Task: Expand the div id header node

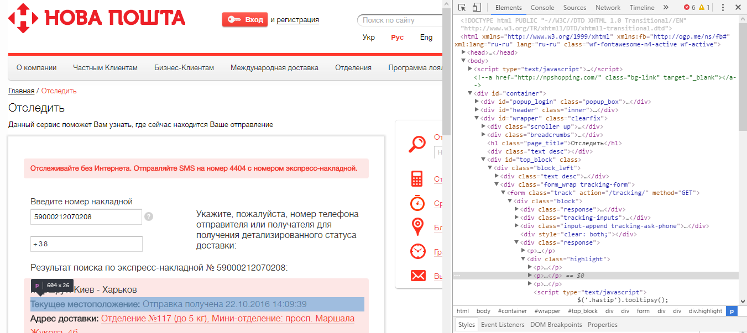Action: [x=477, y=110]
